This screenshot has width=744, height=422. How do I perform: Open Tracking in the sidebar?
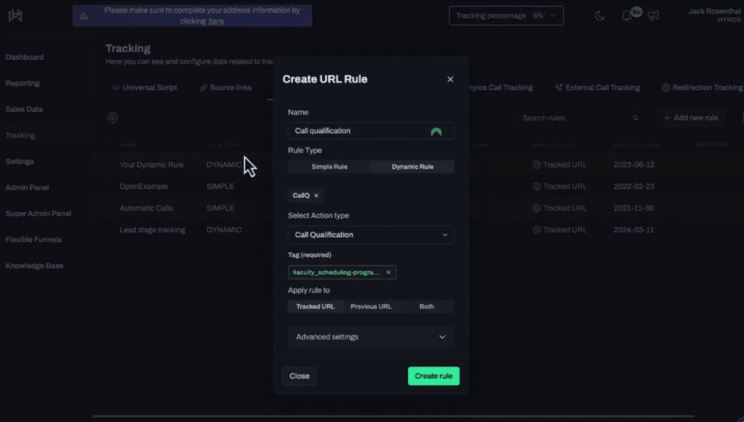(20, 135)
